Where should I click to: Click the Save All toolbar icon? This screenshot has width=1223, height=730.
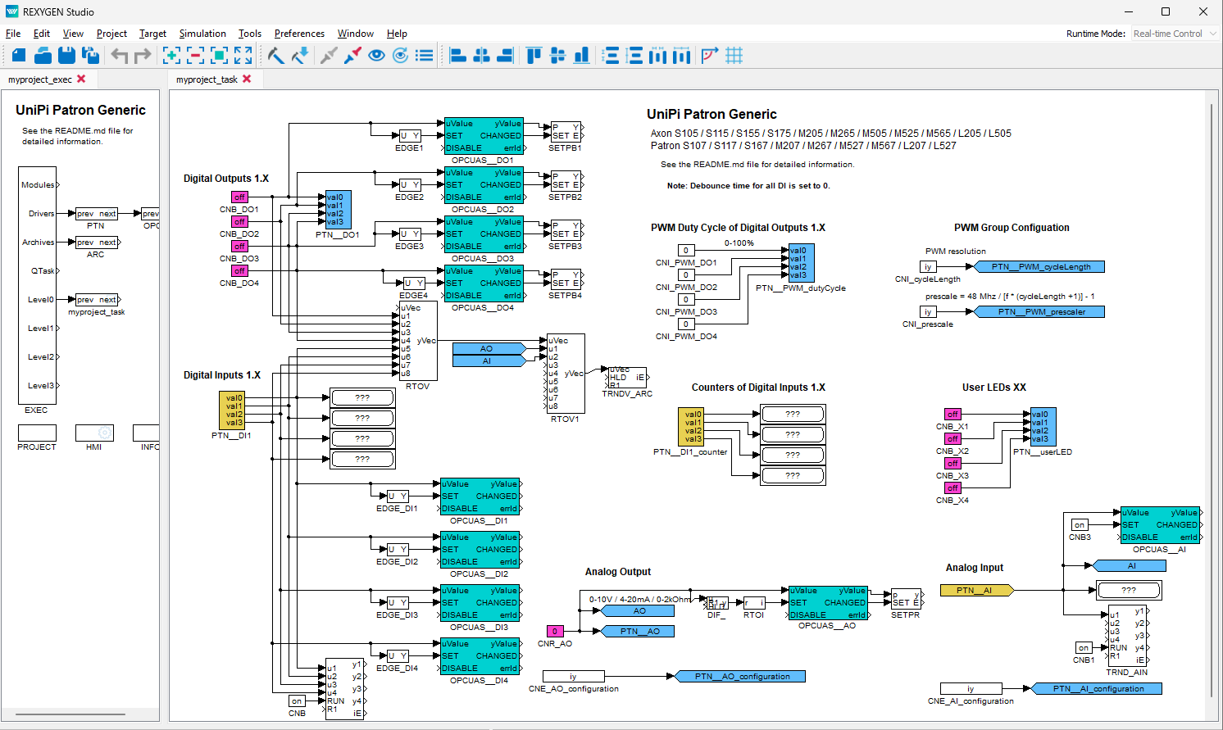[x=91, y=56]
